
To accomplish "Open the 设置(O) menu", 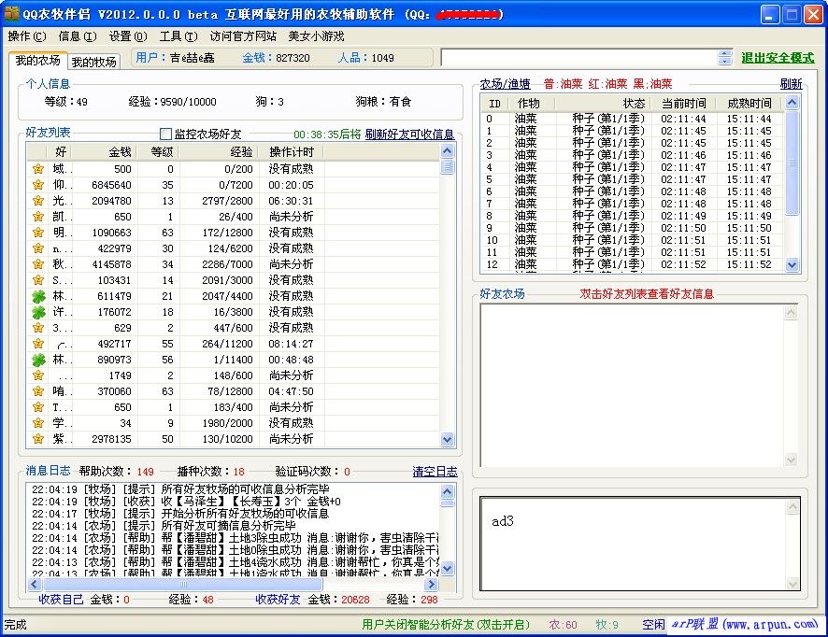I will [x=127, y=36].
